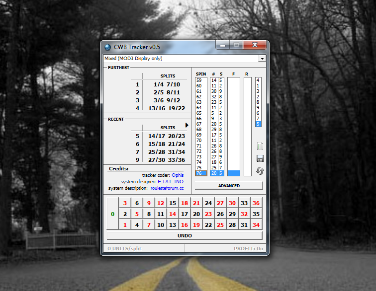Click red number 18 on the board

pos(185,203)
